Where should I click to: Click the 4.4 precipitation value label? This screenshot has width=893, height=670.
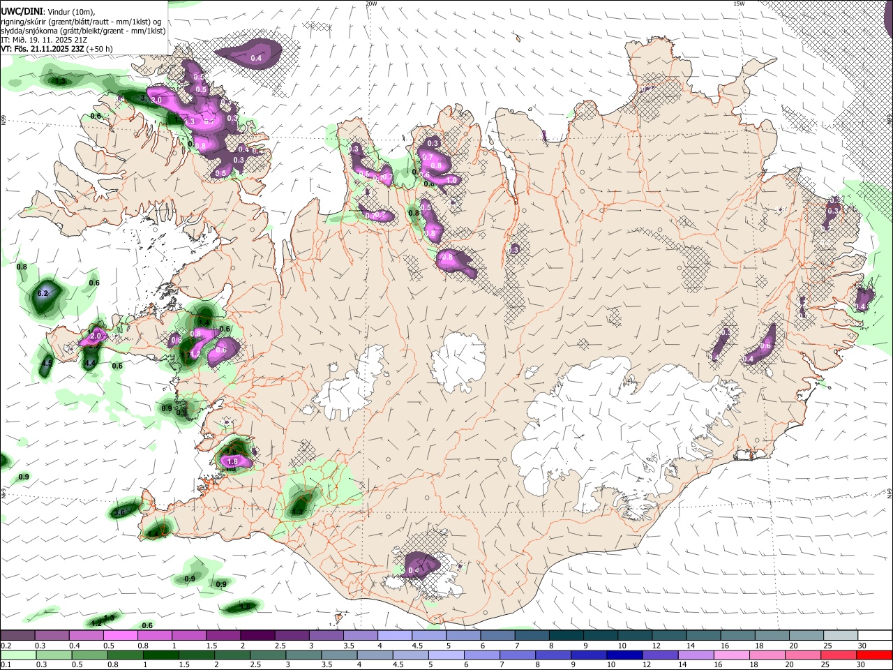click(x=89, y=363)
